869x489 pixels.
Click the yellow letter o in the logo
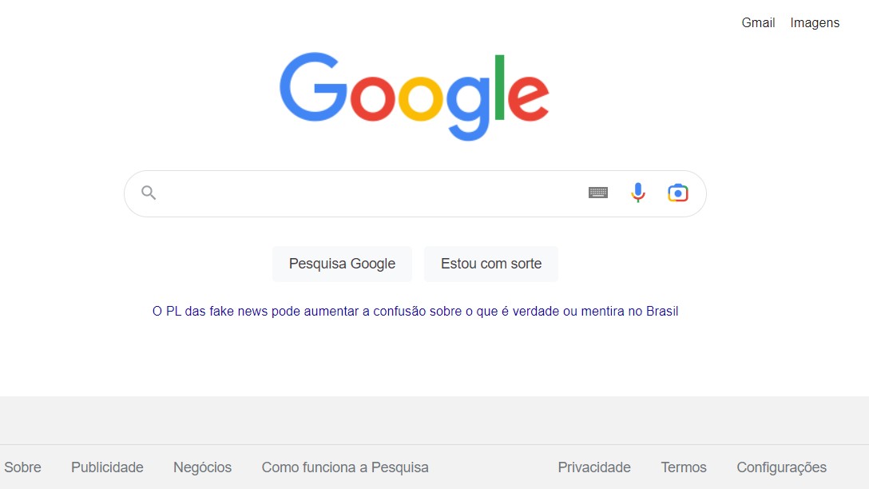pos(420,97)
